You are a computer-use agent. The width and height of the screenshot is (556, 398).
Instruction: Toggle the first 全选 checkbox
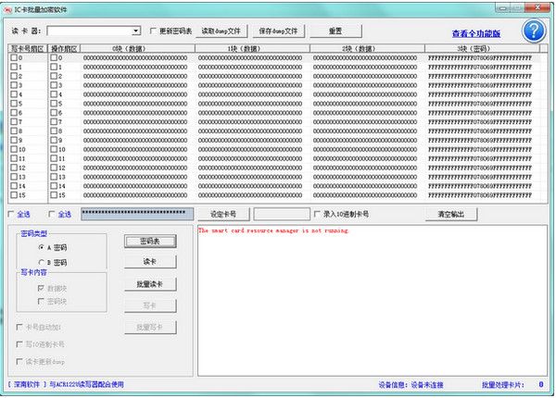[11, 214]
